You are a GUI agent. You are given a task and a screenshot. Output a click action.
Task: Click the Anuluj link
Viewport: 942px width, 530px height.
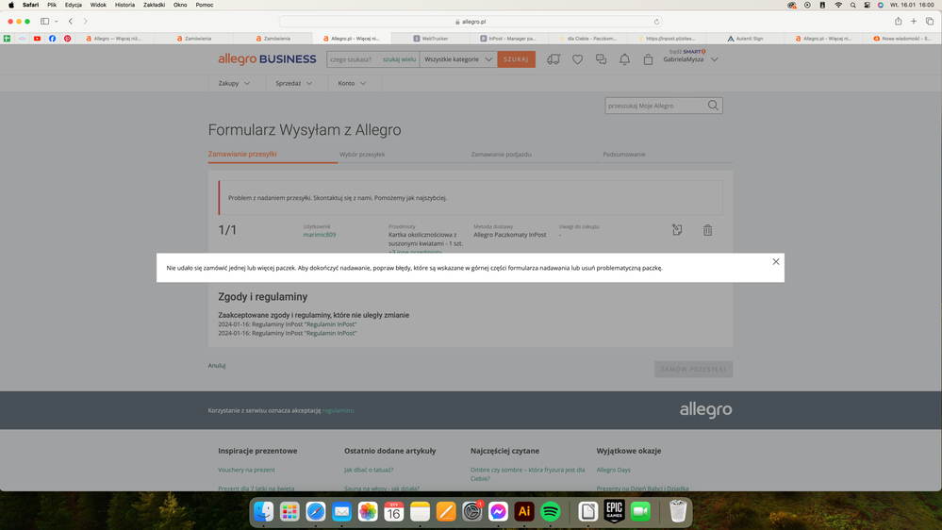[x=217, y=365]
